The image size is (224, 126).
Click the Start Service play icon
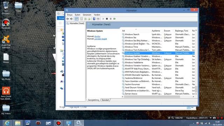click(103, 19)
